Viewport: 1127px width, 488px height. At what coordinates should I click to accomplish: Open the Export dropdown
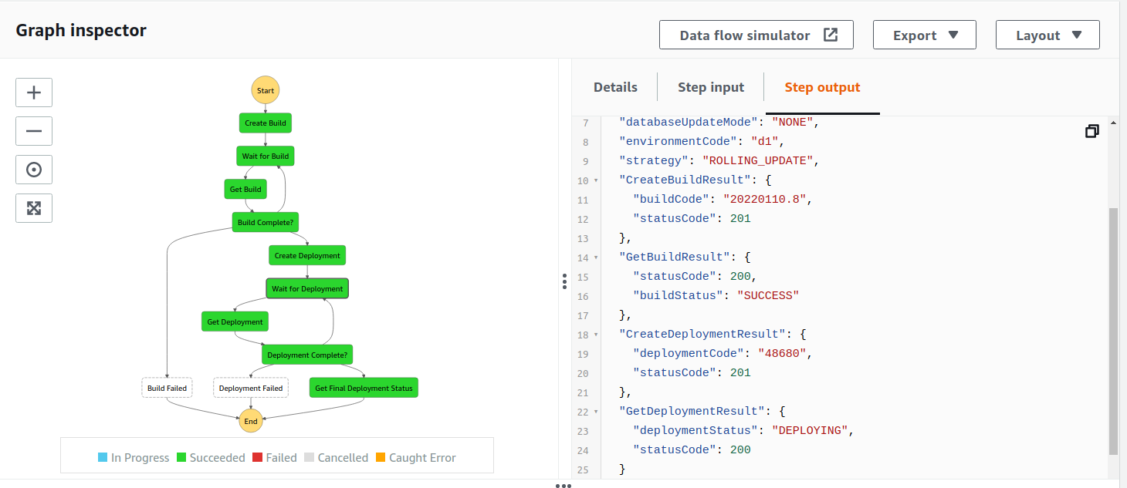[924, 35]
